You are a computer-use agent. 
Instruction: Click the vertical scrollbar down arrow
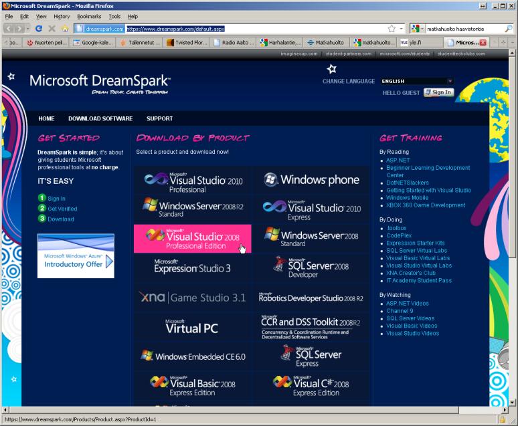click(x=512, y=403)
